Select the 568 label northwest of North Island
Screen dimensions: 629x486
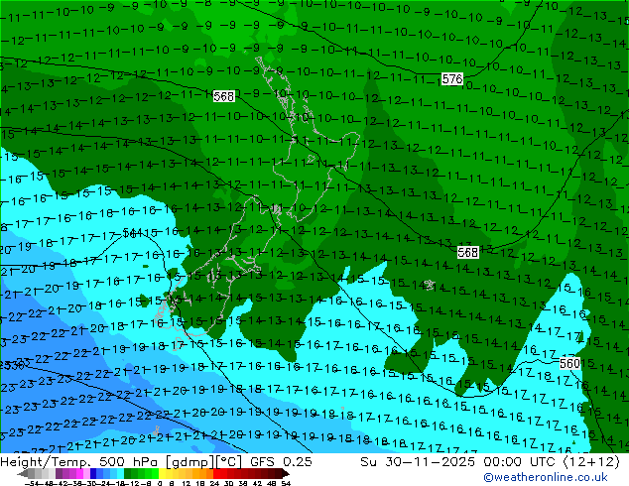(224, 96)
